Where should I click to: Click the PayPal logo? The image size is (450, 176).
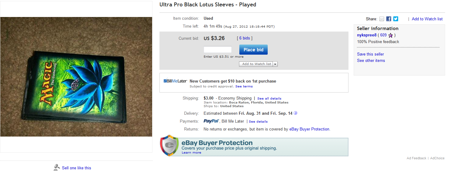click(x=211, y=121)
